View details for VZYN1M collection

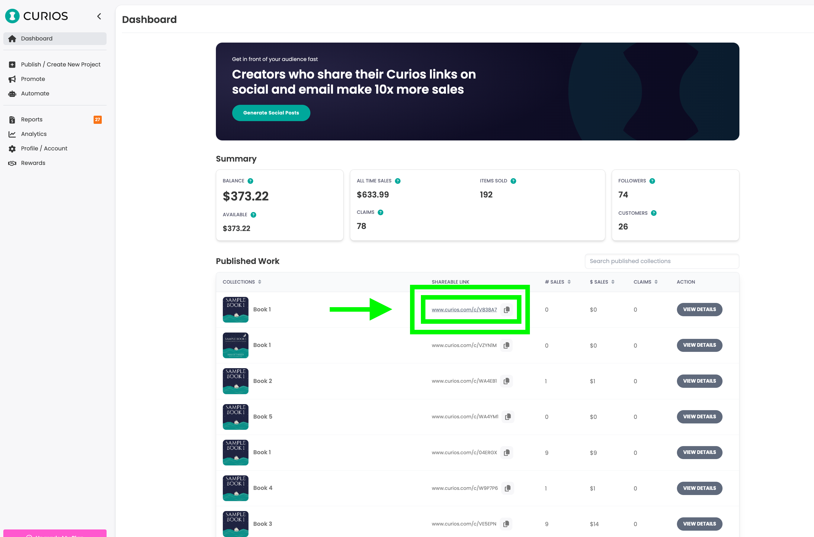pyautogui.click(x=699, y=345)
